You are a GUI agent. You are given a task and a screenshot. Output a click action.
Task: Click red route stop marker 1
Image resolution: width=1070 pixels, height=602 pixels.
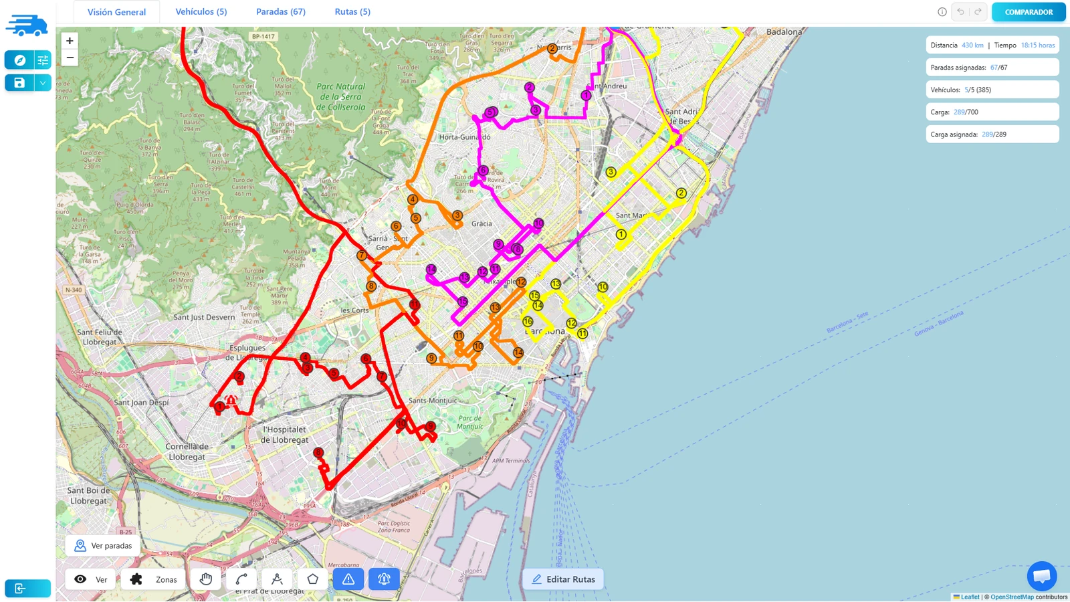(x=219, y=406)
